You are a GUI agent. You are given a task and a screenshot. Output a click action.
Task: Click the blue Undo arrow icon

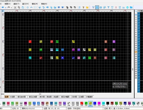3,7
